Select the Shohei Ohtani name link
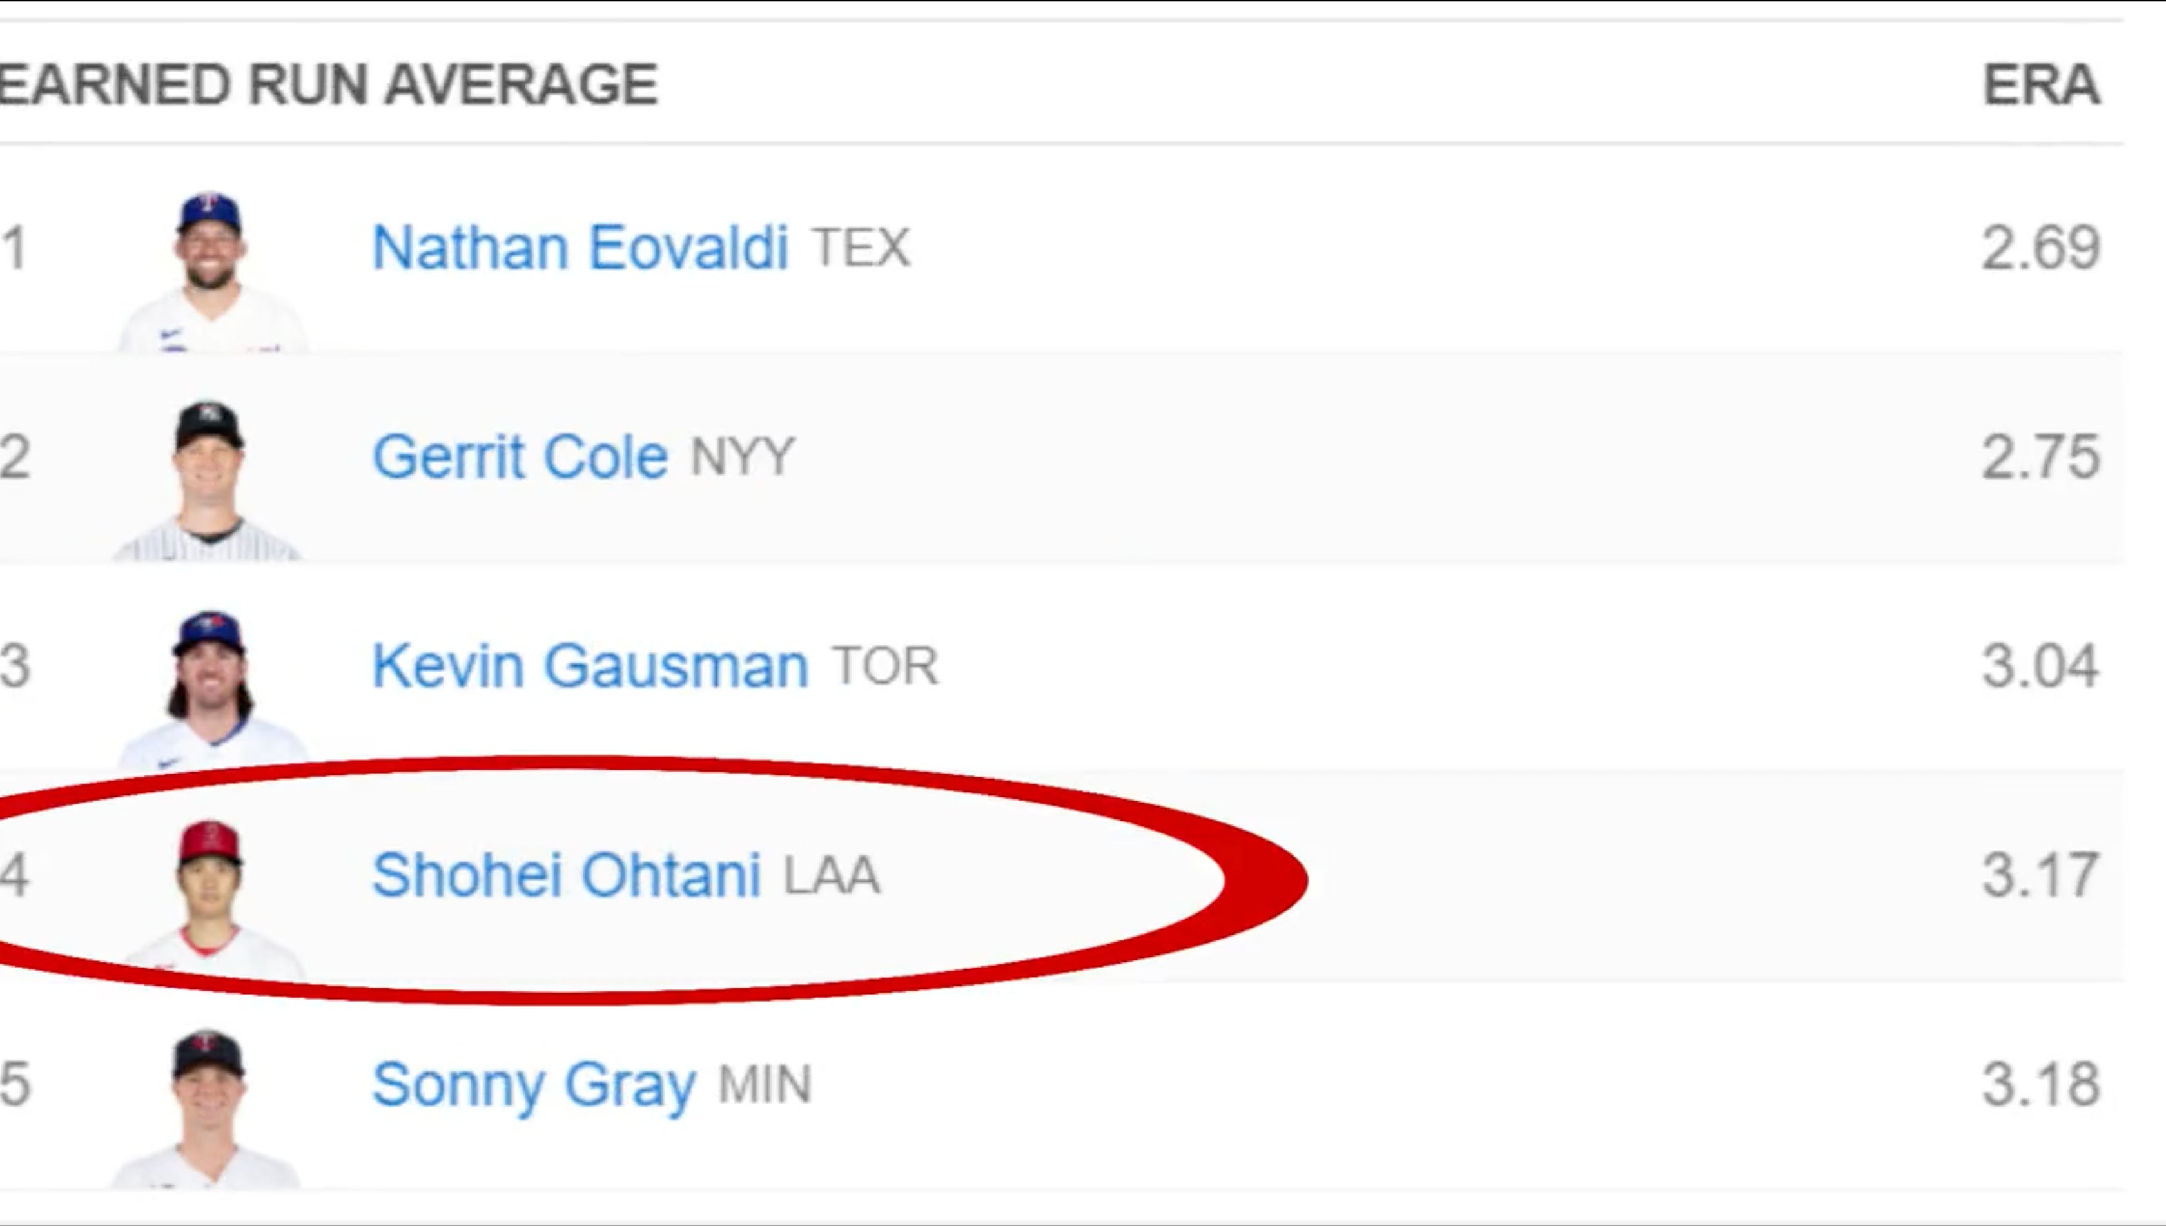Screen dimensions: 2166x1226 566,875
